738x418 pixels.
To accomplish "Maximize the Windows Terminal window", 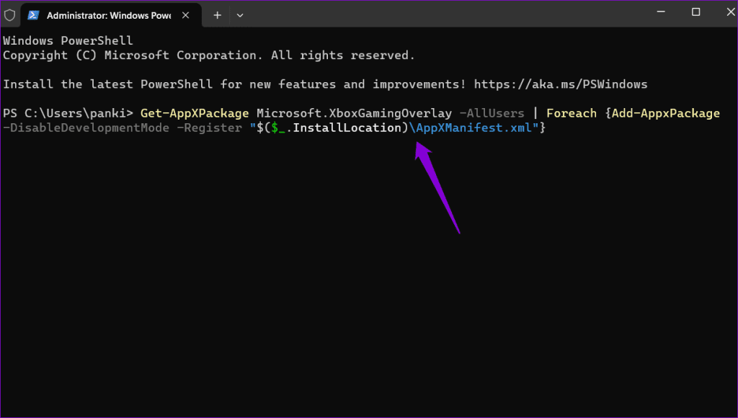I will pyautogui.click(x=695, y=12).
